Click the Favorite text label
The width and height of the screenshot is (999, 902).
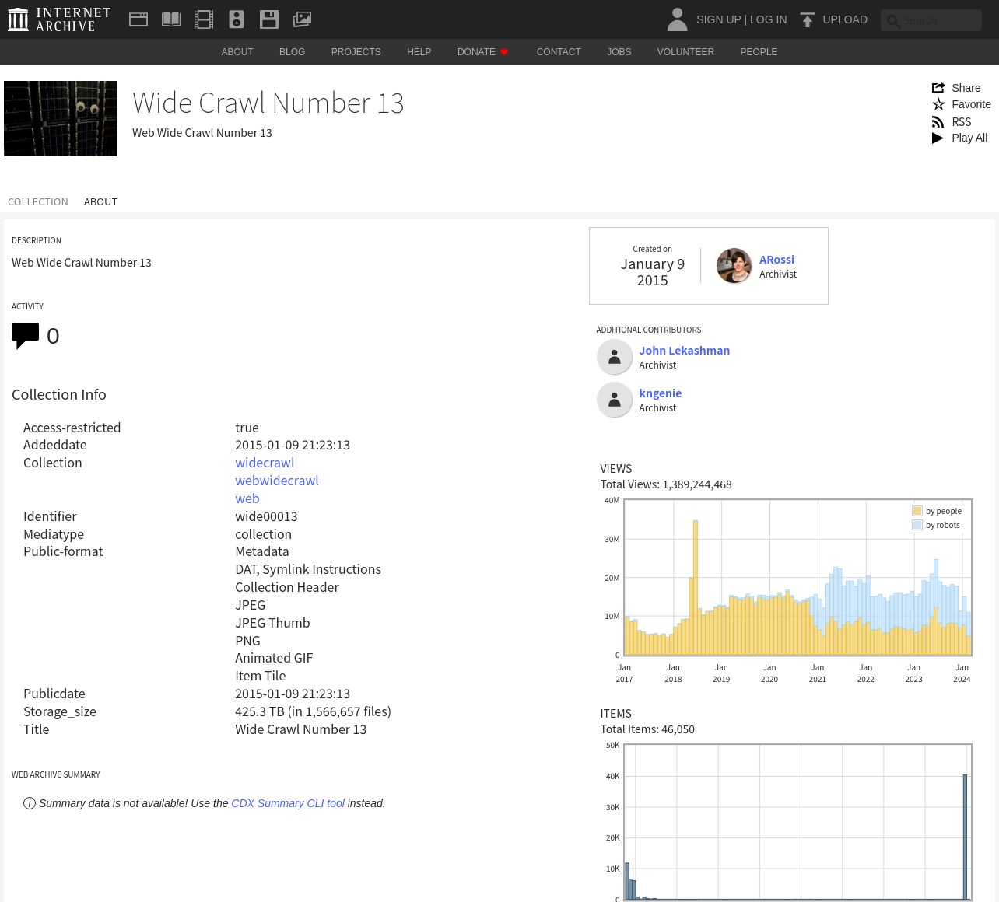pos(971,104)
